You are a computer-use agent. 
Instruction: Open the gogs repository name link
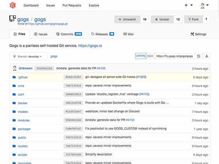click(x=40, y=20)
